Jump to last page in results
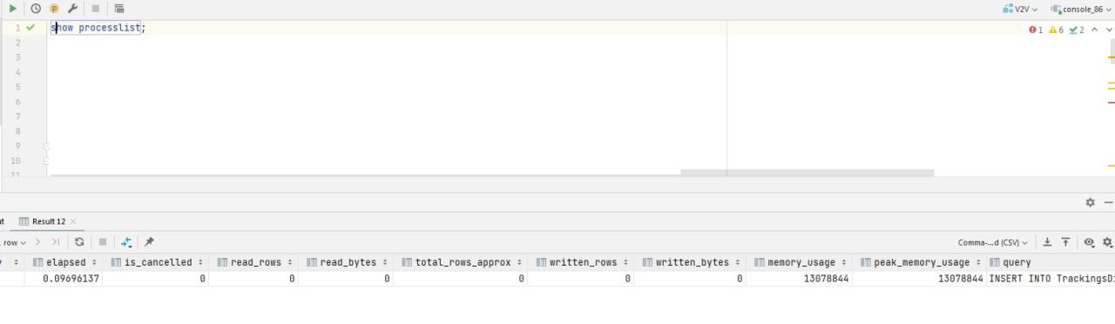The width and height of the screenshot is (1115, 324). (56, 242)
